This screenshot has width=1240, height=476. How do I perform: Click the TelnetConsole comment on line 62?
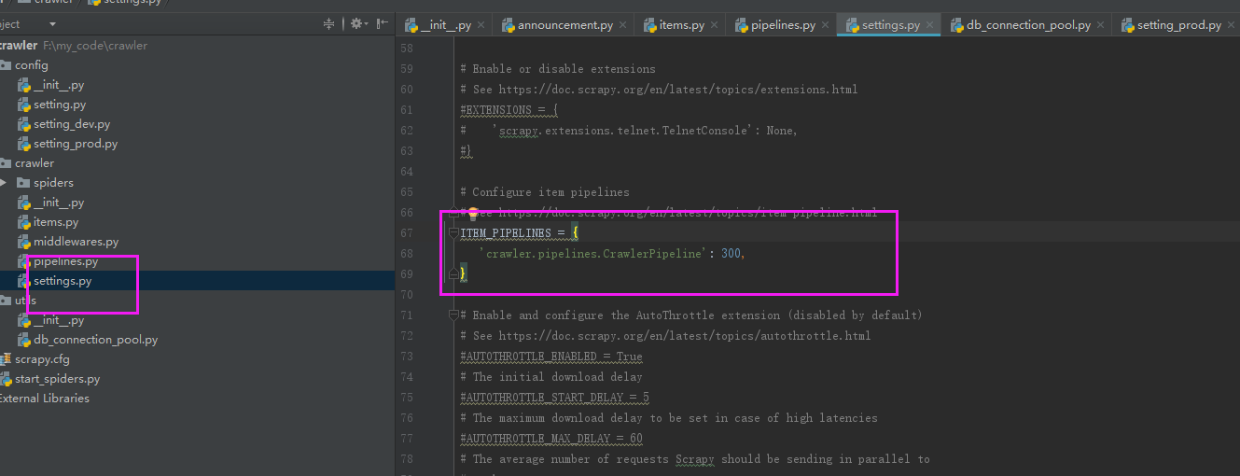[629, 131]
